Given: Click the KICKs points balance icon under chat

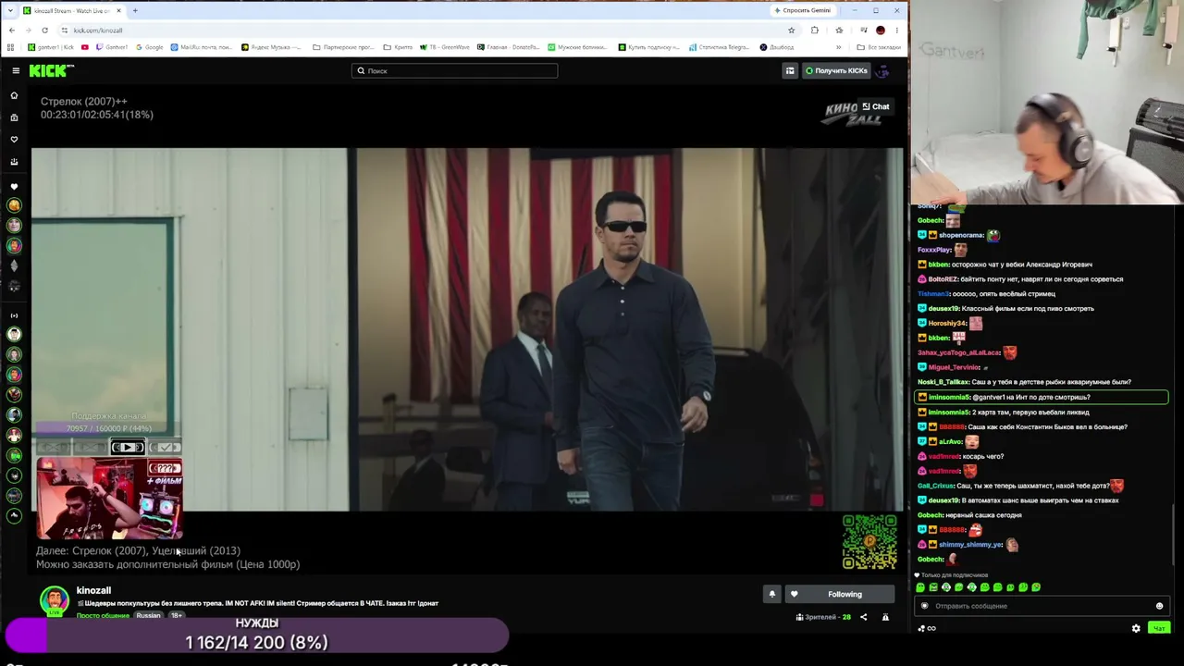Looking at the screenshot, I should pos(926,628).
